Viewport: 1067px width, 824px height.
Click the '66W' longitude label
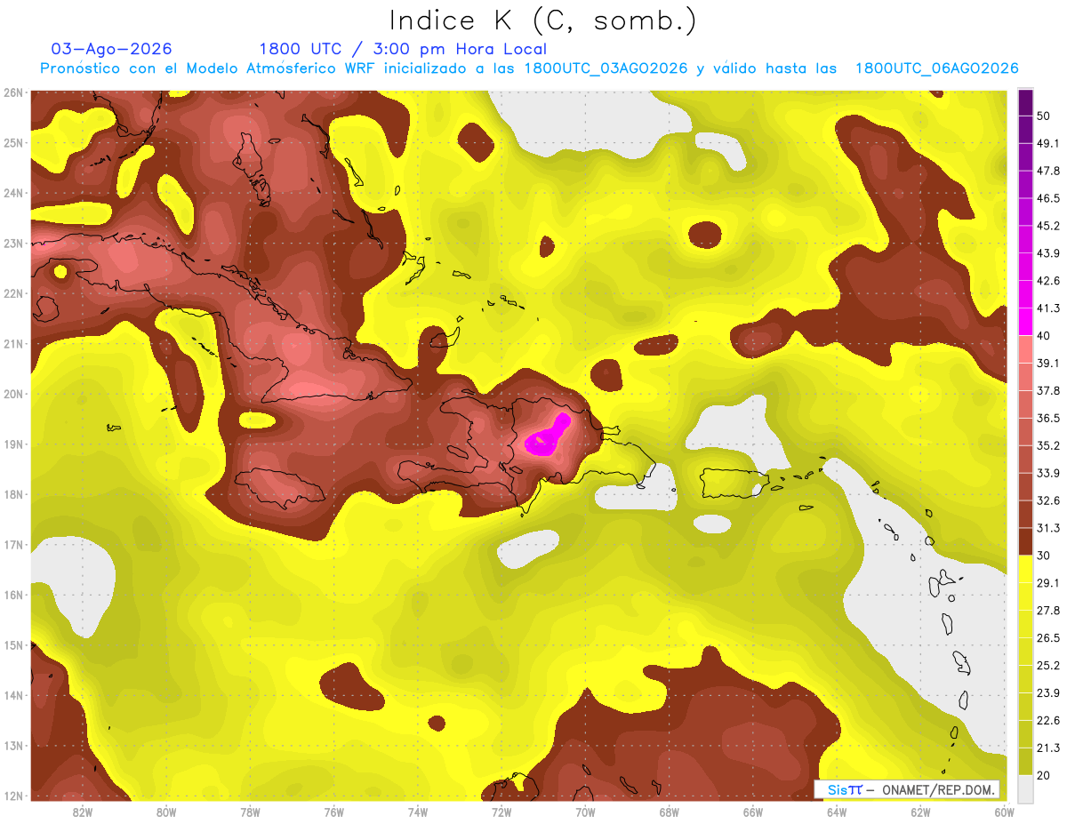pyautogui.click(x=753, y=812)
